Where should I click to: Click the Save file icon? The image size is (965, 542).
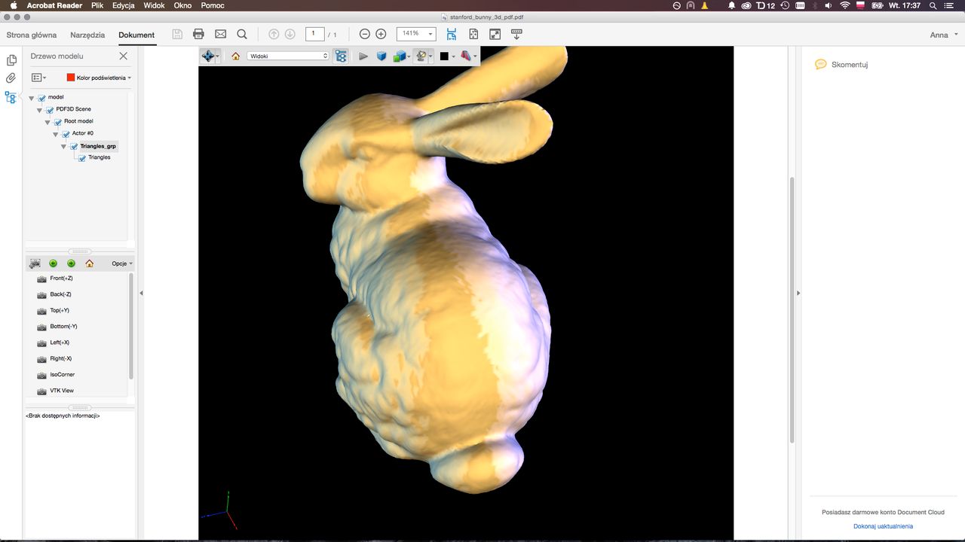pos(177,34)
